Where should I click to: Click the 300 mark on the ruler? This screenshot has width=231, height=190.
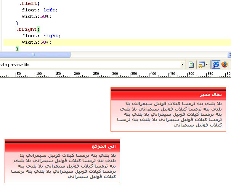[115, 74]
